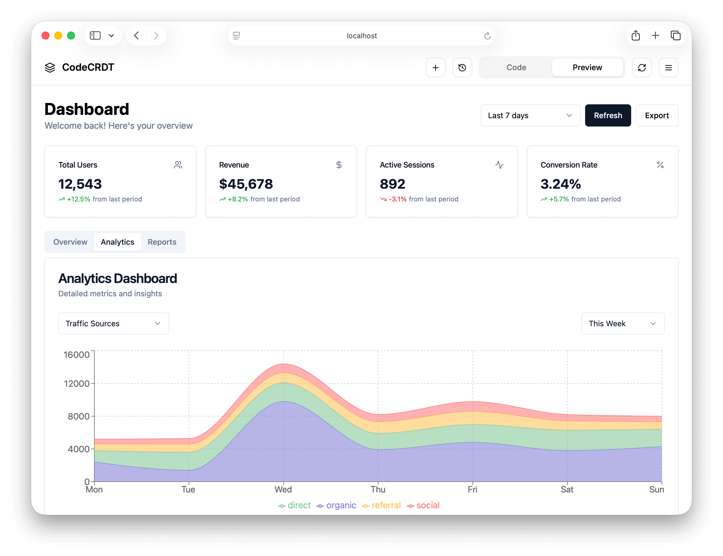
Task: Click the Safari share icon
Action: tap(635, 36)
